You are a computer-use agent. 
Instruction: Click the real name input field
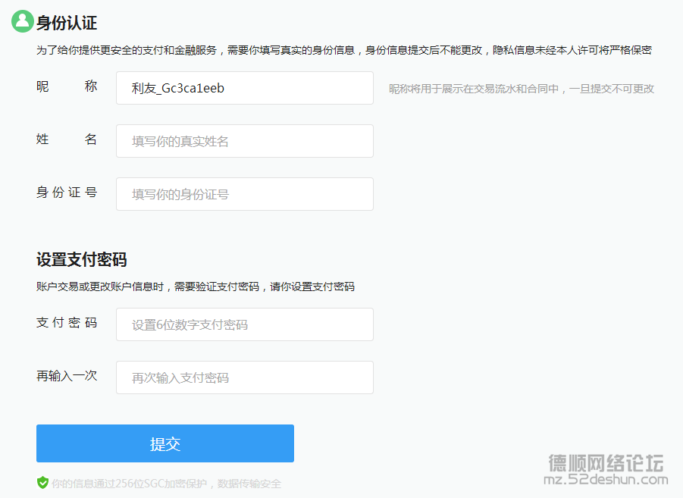pyautogui.click(x=244, y=141)
